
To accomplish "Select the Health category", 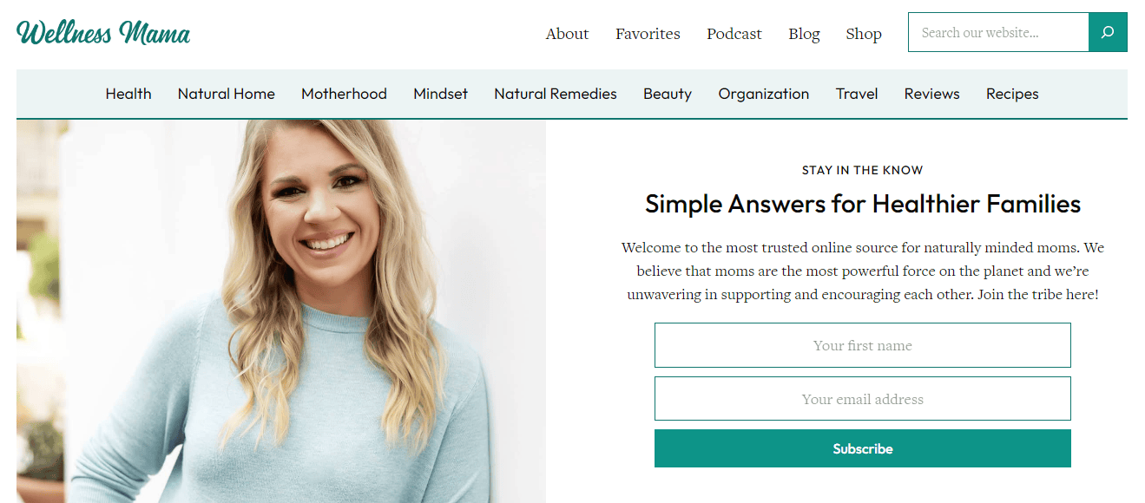I will [128, 94].
